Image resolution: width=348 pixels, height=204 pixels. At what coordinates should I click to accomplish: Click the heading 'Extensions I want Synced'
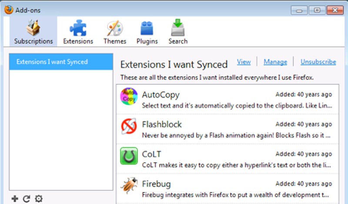pyautogui.click(x=174, y=65)
